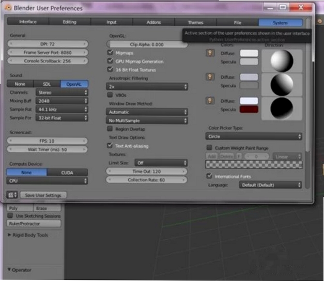This screenshot has height=281, width=324.
Task: Open the No MultiSample dropdown
Action: 147,120
